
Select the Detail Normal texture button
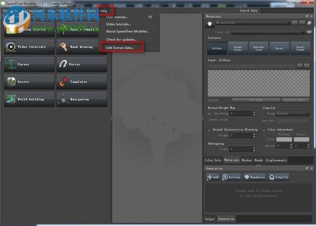pos(300,49)
